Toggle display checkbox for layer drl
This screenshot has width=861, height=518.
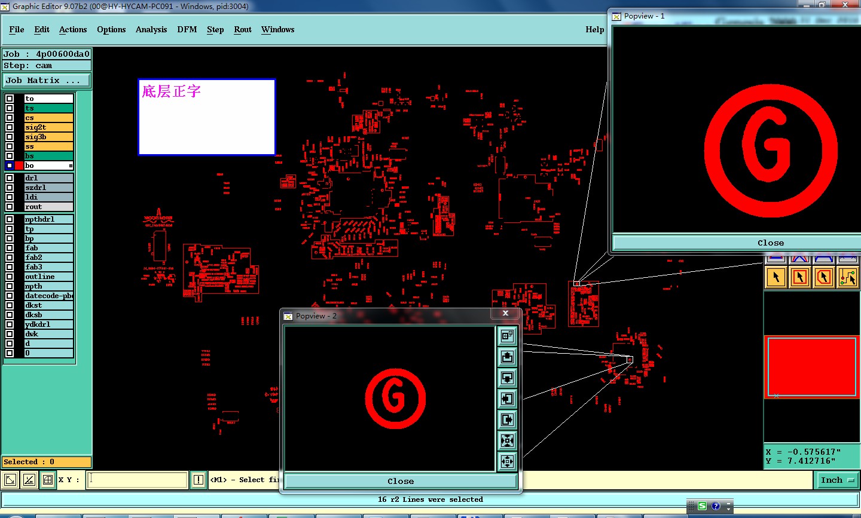pyautogui.click(x=10, y=178)
